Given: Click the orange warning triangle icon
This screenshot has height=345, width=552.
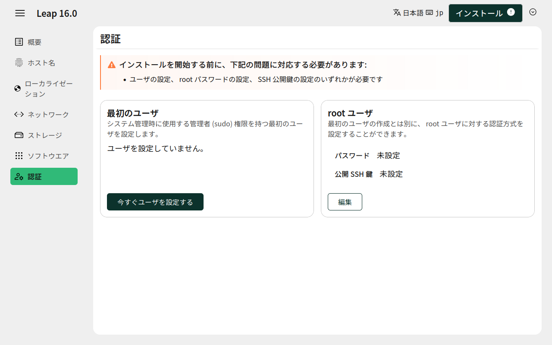Looking at the screenshot, I should coord(112,65).
